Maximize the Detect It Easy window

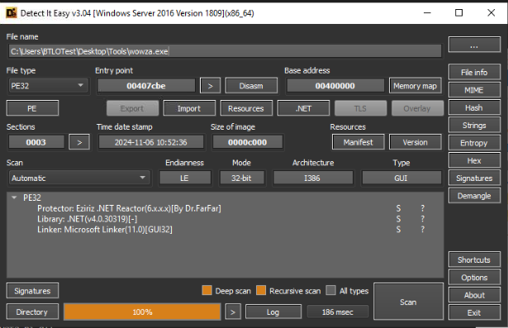tap(458, 13)
